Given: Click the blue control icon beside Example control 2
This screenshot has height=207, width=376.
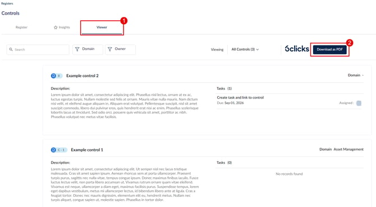Looking at the screenshot, I should (x=53, y=76).
